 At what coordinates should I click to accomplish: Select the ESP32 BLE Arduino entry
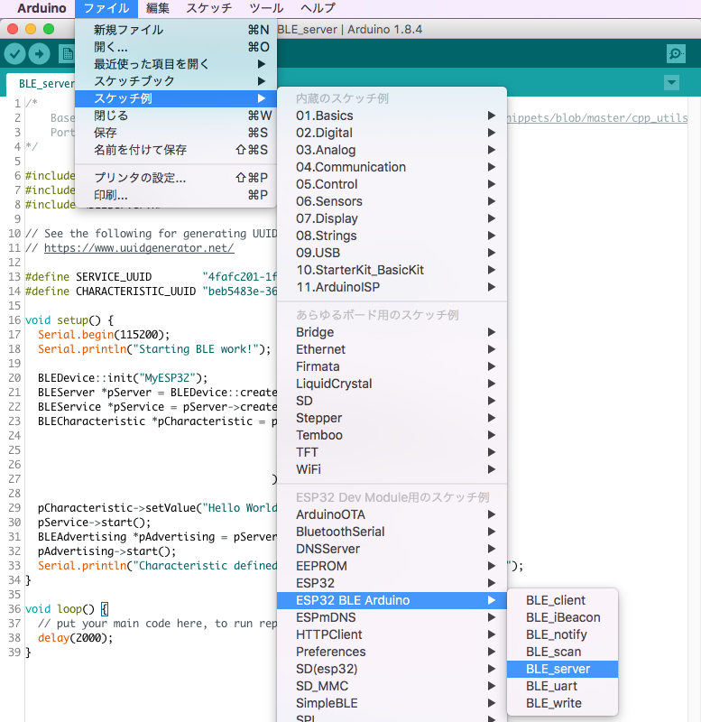pyautogui.click(x=392, y=600)
